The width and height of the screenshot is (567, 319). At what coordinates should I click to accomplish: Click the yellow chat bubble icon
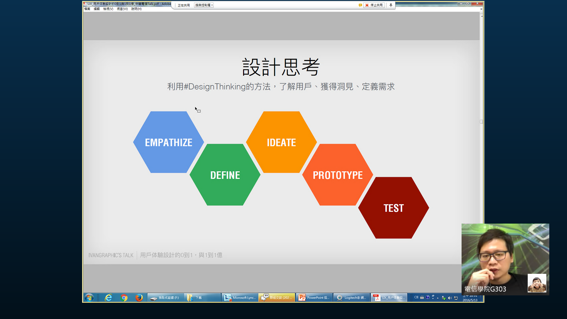tap(360, 5)
